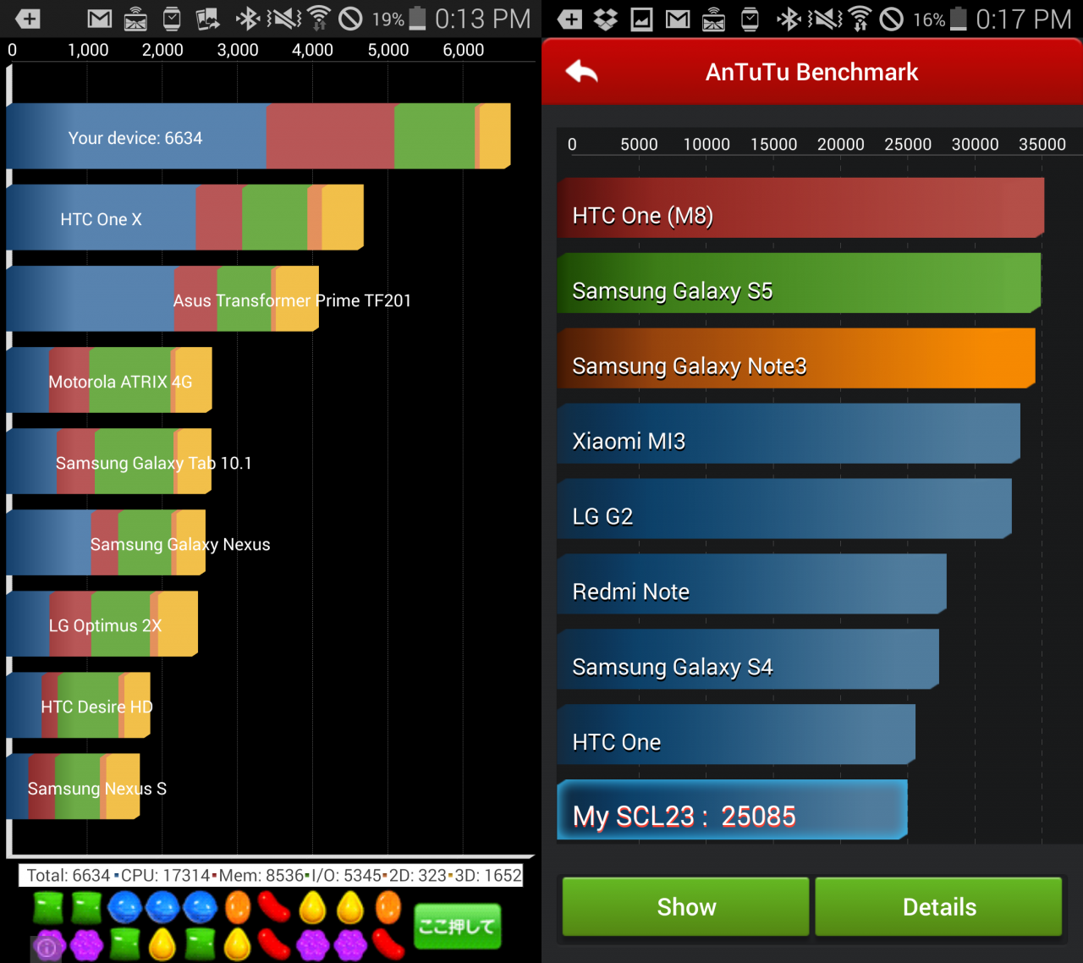The image size is (1083, 963).
Task: Tap the green Show button
Action: (686, 906)
